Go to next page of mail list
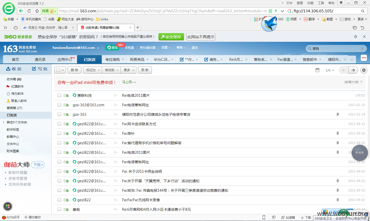The image size is (370, 221). pyautogui.click(x=353, y=70)
